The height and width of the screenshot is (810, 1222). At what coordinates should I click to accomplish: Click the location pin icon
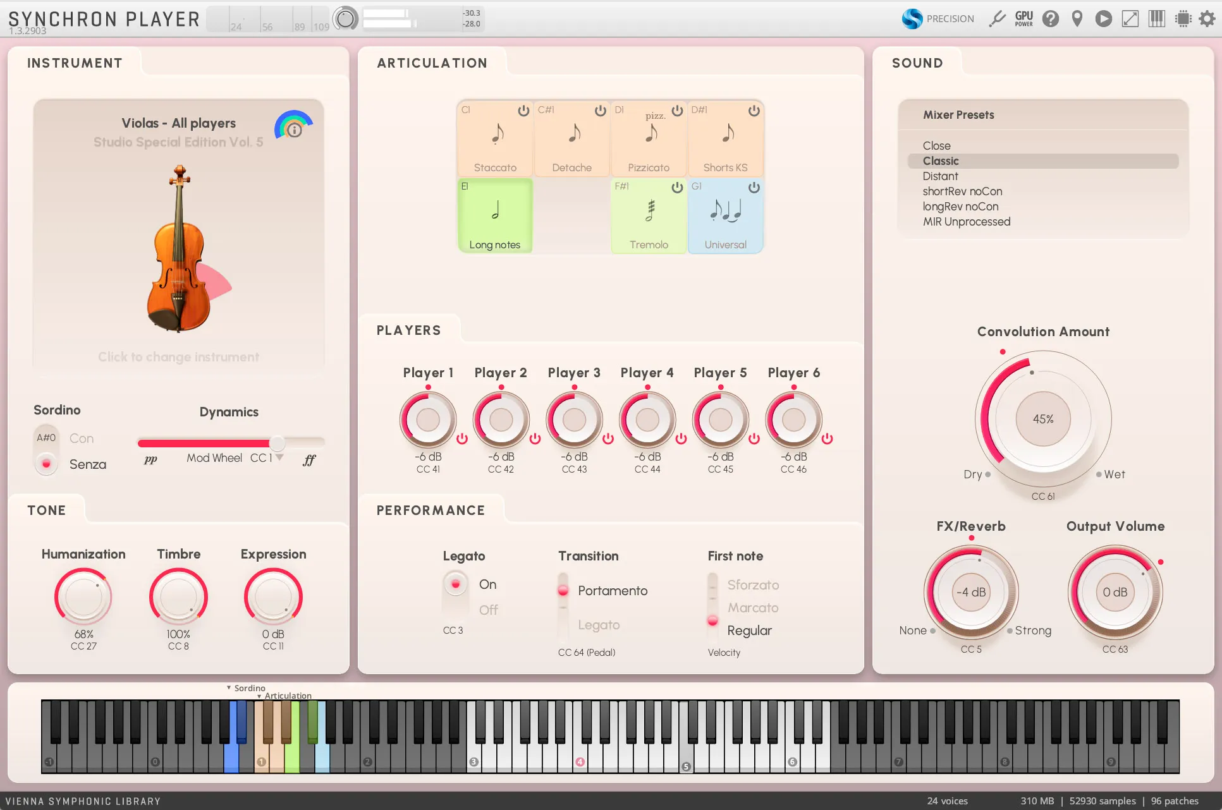coord(1077,19)
